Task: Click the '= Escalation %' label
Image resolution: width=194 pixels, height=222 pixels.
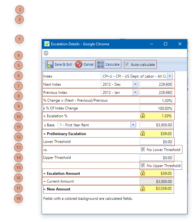Action: (55, 116)
